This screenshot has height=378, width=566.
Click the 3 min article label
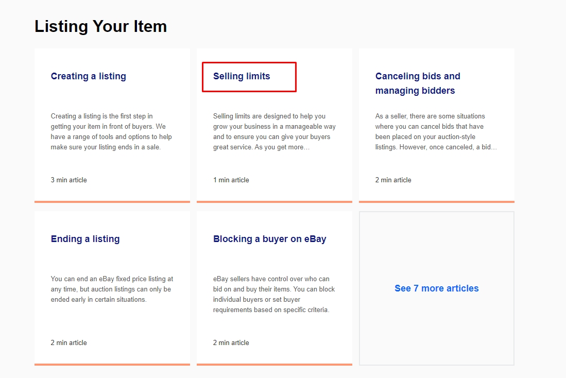coord(68,180)
